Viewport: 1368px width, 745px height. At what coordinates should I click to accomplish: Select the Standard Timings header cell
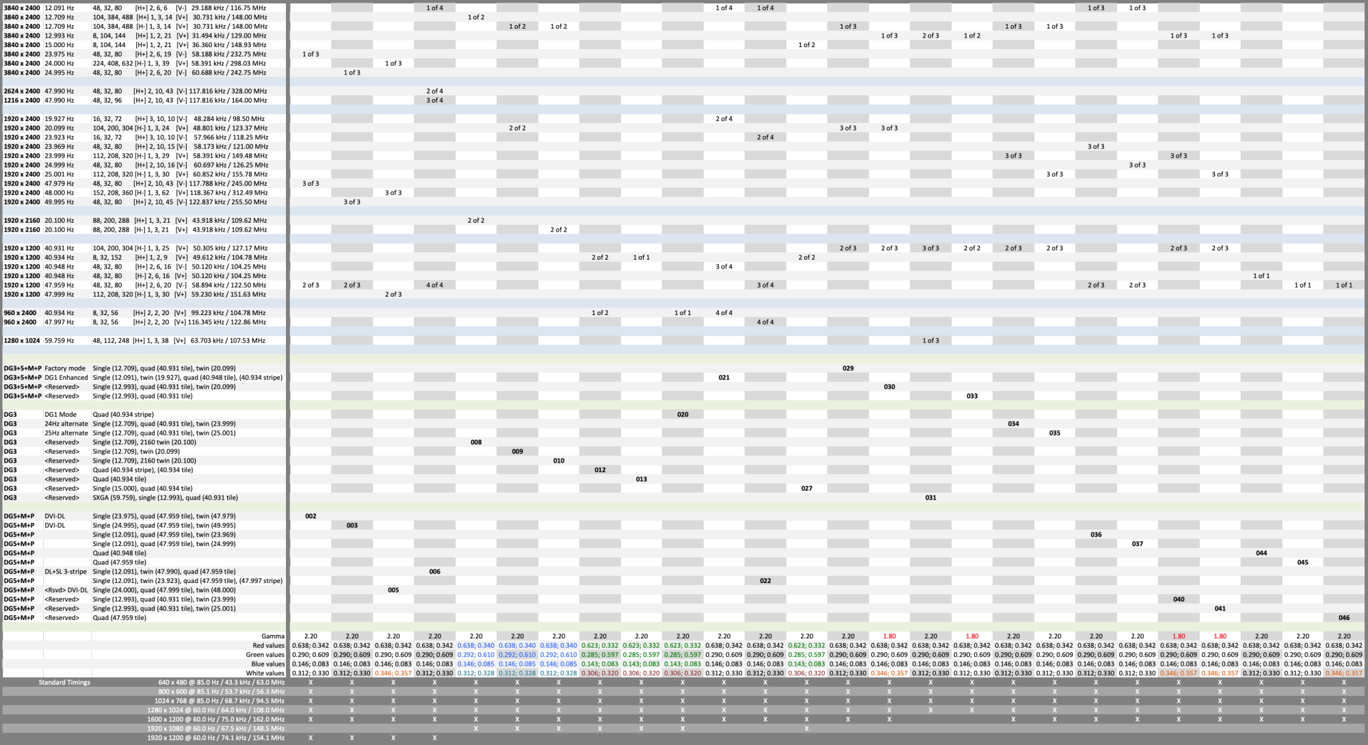64,682
